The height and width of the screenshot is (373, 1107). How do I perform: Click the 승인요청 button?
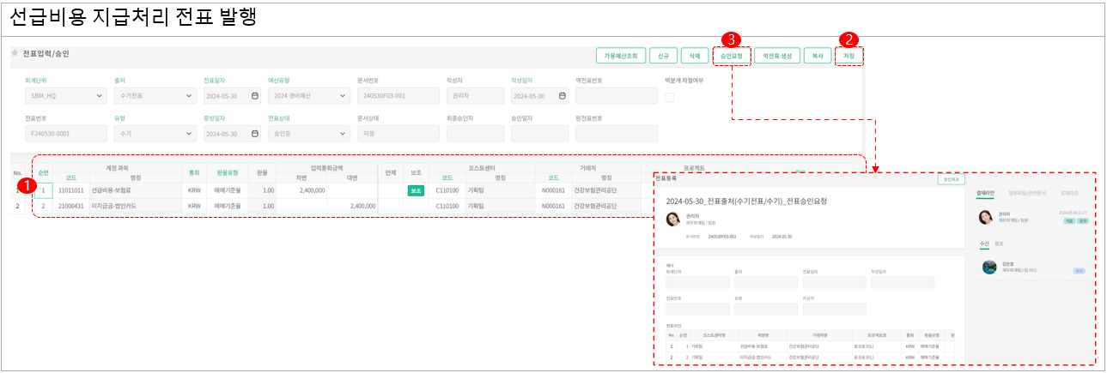point(731,56)
